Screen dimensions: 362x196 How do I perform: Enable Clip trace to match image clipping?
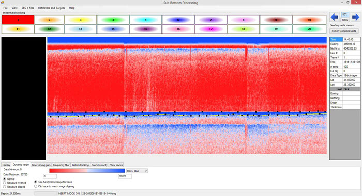[54, 186]
